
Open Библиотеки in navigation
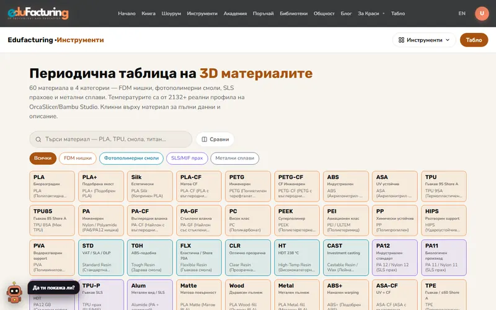tap(293, 13)
